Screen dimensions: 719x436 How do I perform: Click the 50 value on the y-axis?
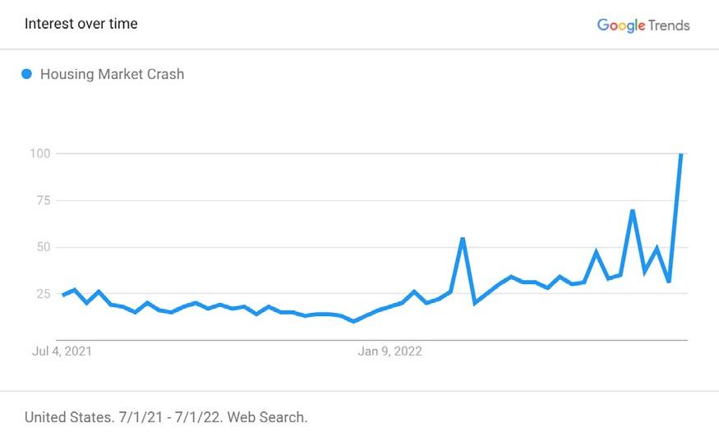pos(43,247)
